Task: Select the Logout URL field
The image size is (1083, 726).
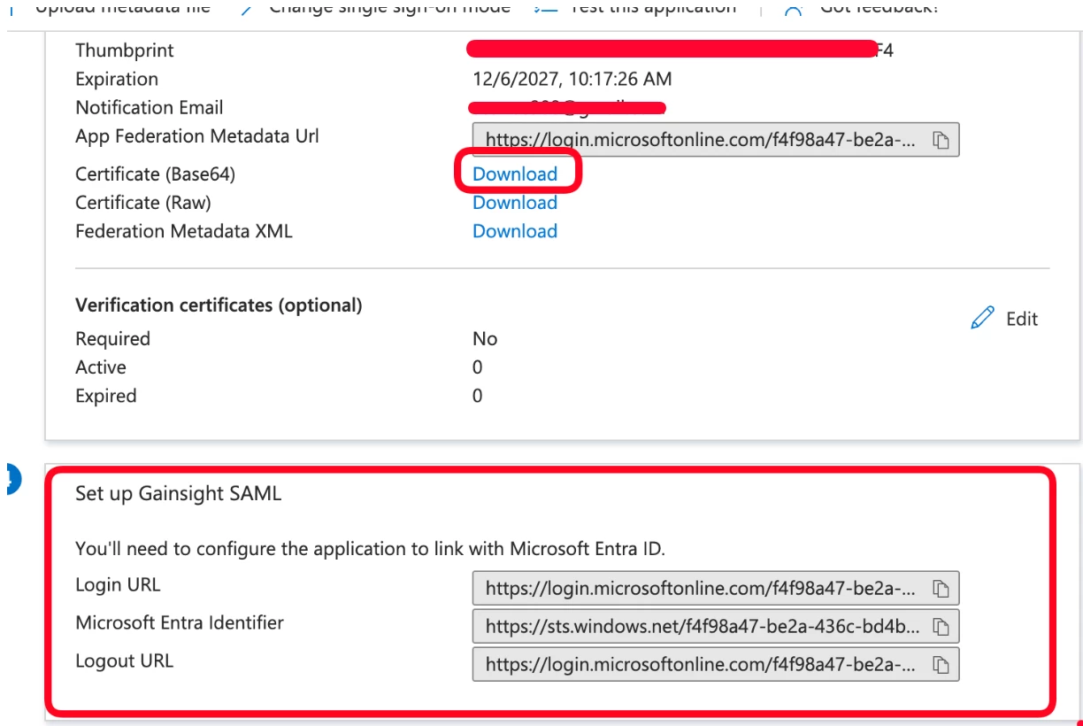Action: pos(716,664)
